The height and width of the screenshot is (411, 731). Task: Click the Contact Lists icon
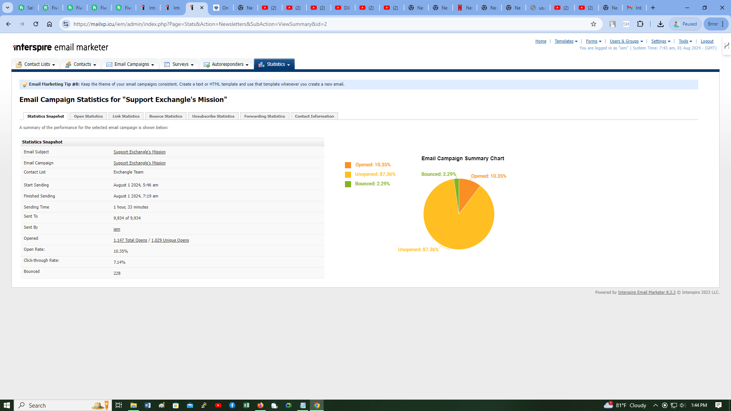point(19,65)
